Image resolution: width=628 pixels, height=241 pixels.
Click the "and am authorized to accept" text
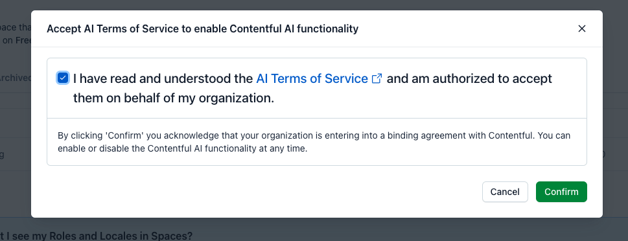[469, 78]
